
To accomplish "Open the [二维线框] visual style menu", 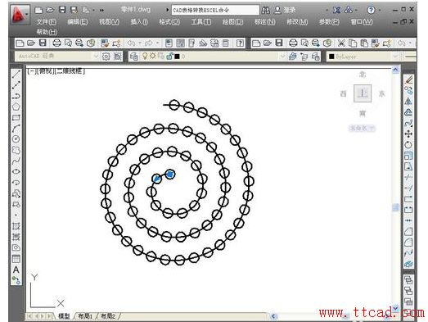I will [x=70, y=71].
